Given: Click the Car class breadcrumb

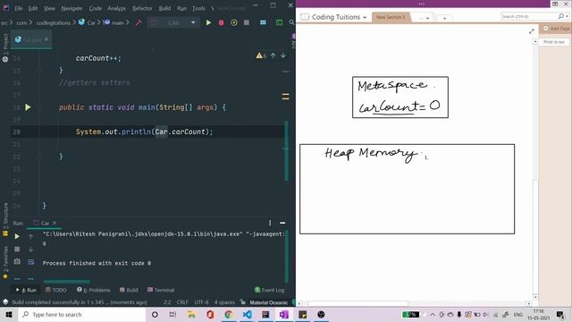Looking at the screenshot, I should point(88,22).
